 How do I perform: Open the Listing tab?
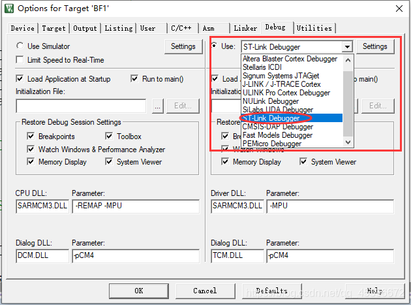[x=119, y=28]
